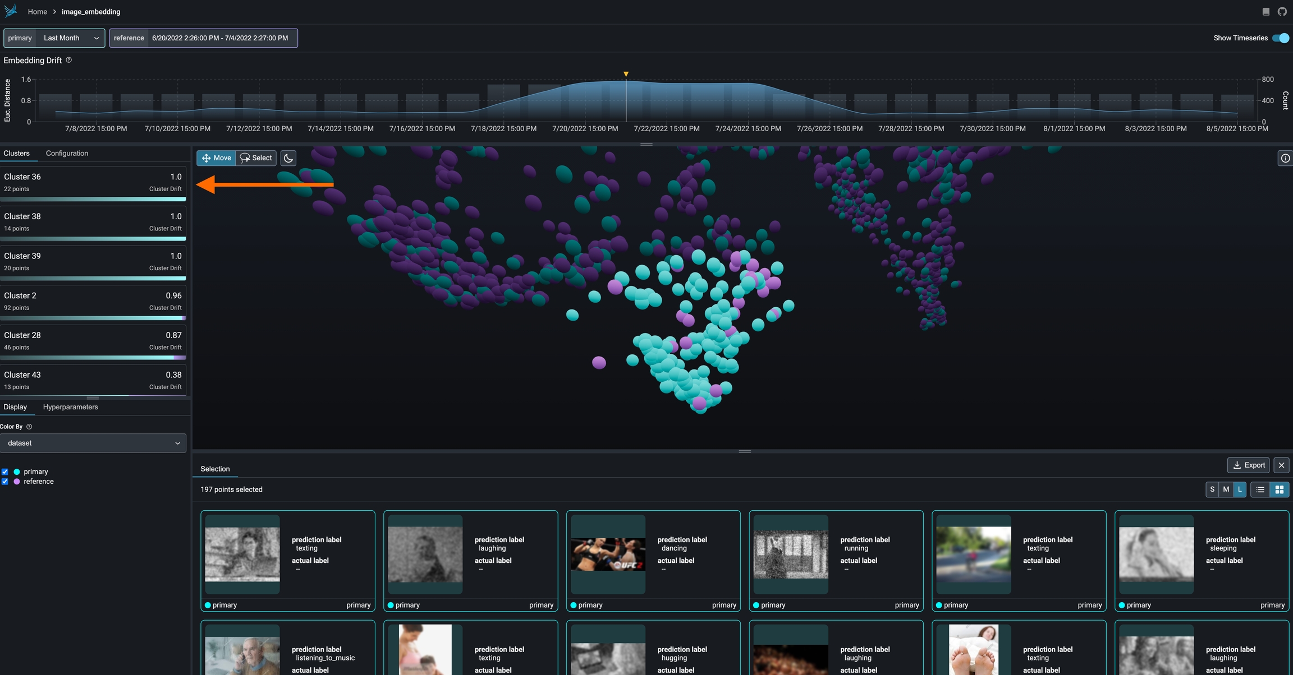Click the Phoenix bird logo icon

pyautogui.click(x=10, y=11)
